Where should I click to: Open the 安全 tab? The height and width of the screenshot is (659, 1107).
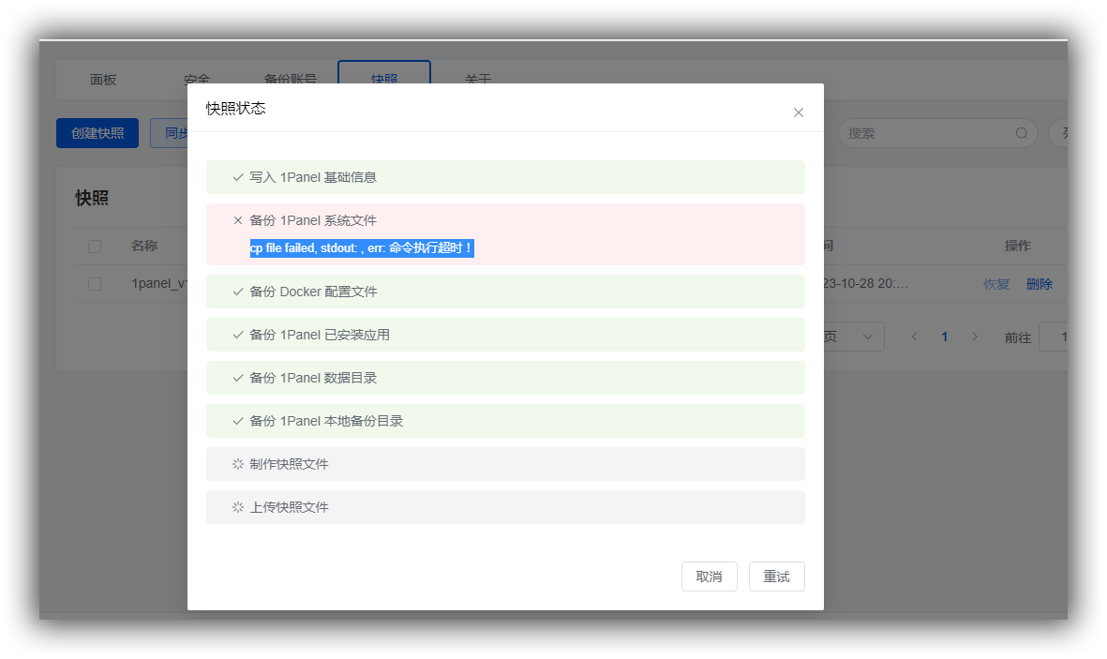[x=197, y=79]
